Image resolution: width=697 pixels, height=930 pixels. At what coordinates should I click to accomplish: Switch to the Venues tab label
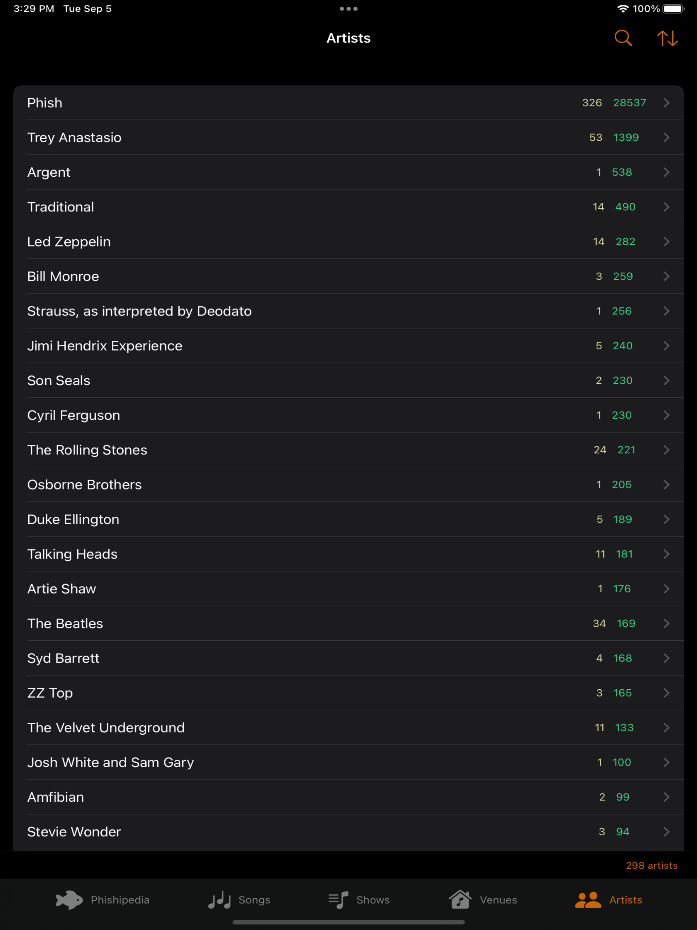click(499, 900)
